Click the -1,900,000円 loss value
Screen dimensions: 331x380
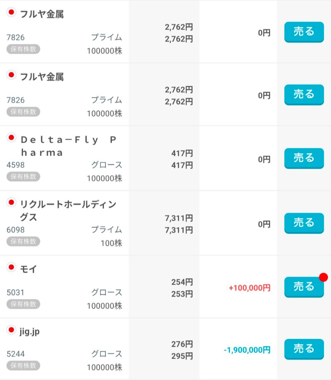click(247, 350)
